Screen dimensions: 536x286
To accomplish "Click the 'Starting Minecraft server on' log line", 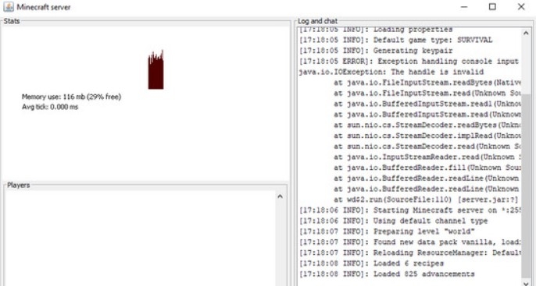I will coord(410,210).
